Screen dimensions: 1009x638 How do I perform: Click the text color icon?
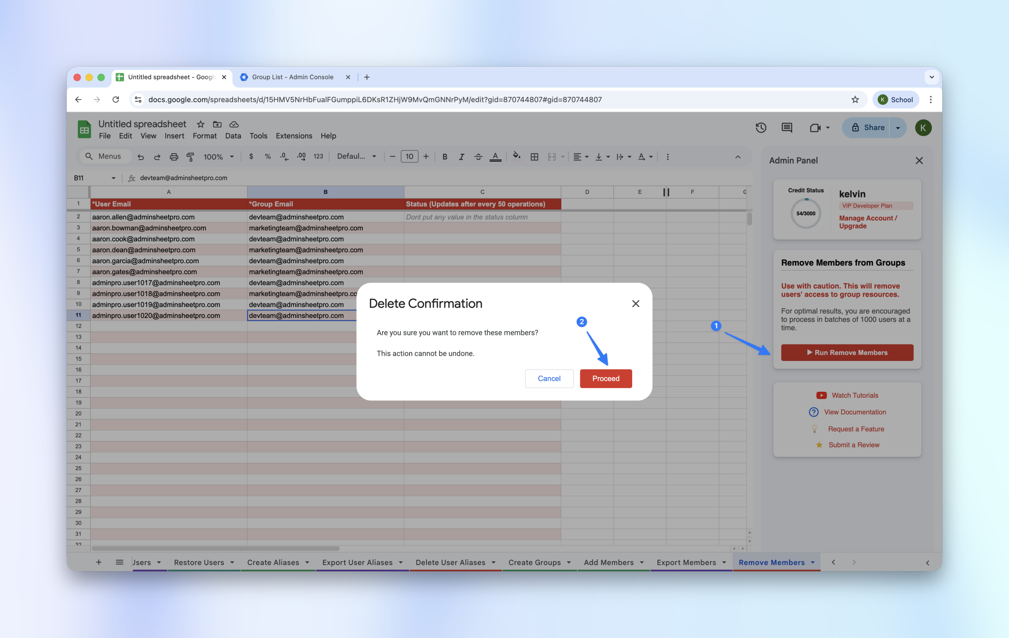tap(495, 157)
